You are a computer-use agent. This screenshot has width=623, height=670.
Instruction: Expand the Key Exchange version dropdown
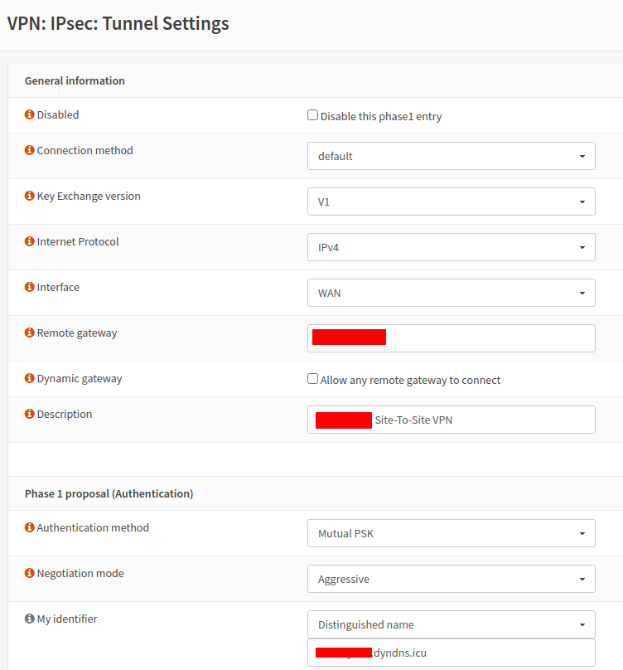pyautogui.click(x=451, y=201)
